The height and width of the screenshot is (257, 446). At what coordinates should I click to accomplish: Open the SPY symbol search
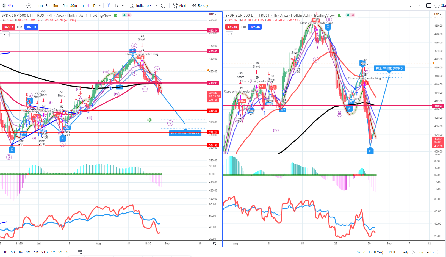coord(11,5)
